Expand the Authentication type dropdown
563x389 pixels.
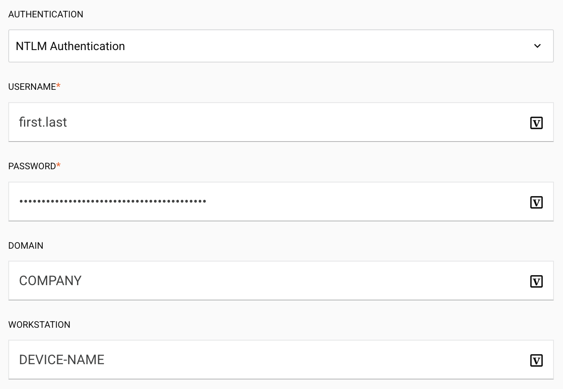(x=281, y=46)
